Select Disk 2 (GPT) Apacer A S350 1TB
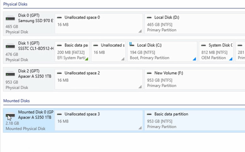The image size is (245, 152). tap(29, 79)
